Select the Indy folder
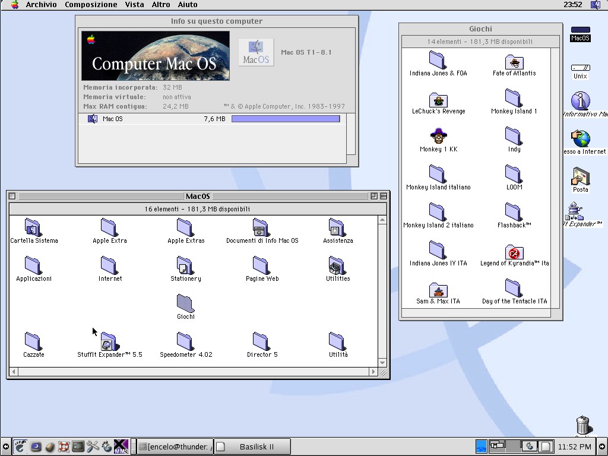This screenshot has width=608, height=456. [514, 140]
